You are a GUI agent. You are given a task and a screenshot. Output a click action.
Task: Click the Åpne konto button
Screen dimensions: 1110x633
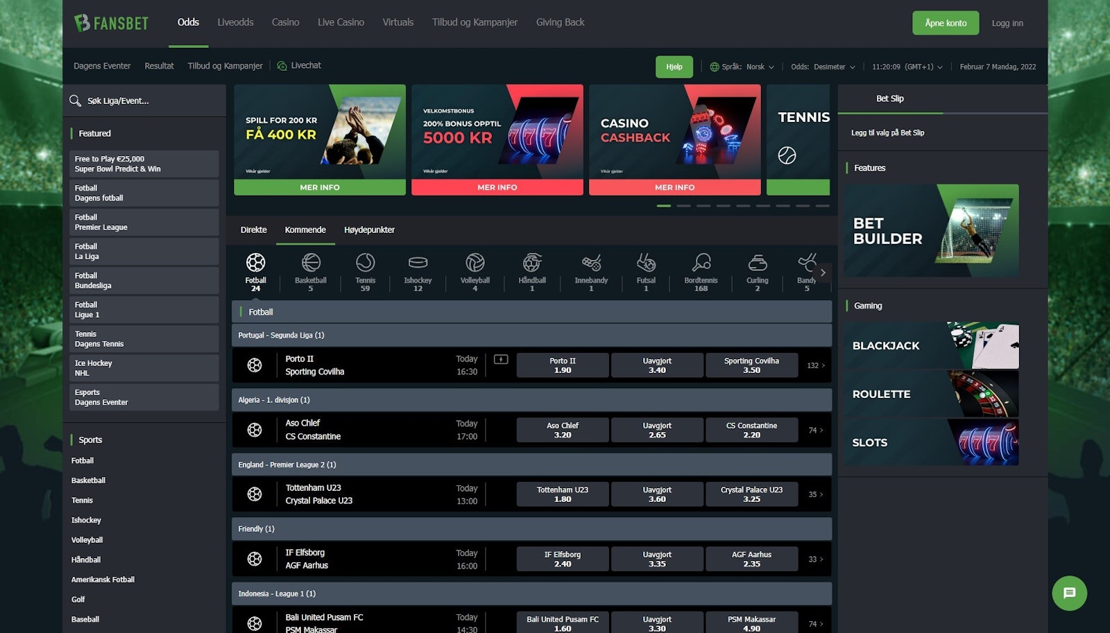(x=945, y=23)
